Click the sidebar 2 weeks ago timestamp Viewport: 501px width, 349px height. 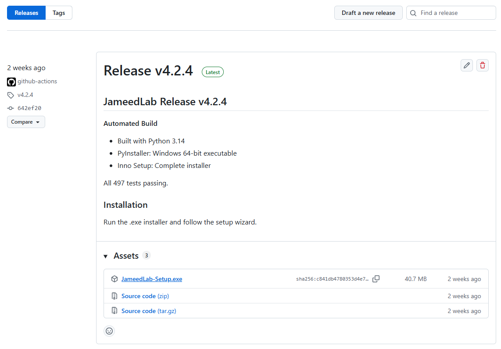click(x=26, y=68)
